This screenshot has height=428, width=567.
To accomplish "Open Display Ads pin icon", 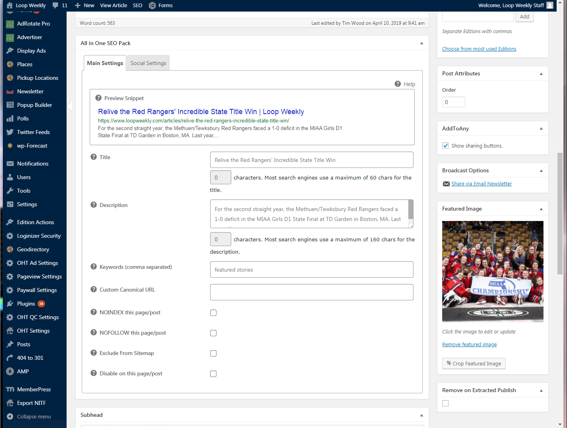I will 10,51.
